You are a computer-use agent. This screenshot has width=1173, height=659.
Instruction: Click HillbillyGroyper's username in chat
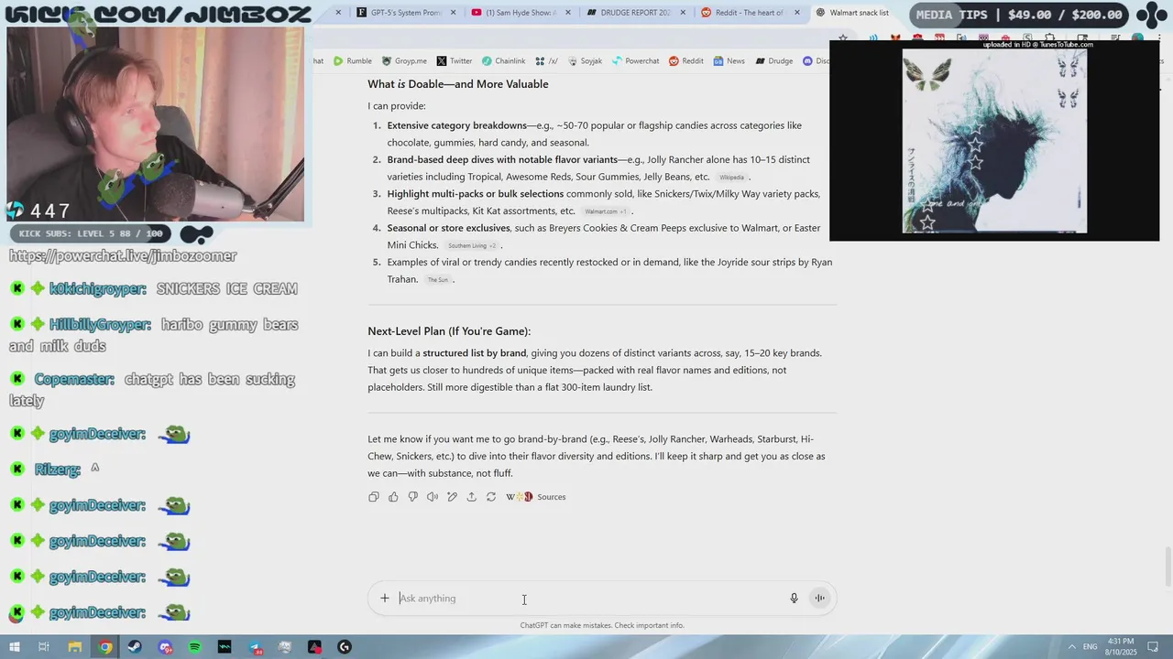click(100, 325)
